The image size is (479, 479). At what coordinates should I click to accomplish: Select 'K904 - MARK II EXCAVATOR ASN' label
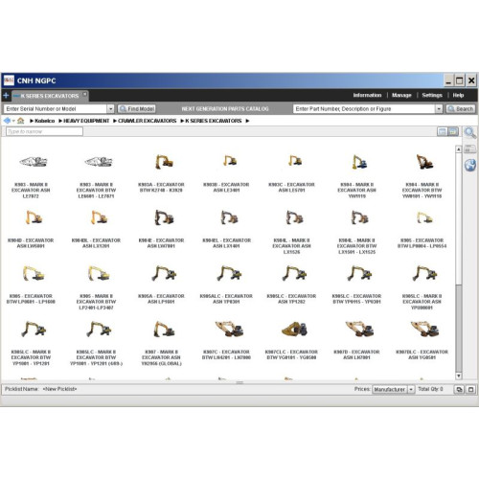[356, 191]
